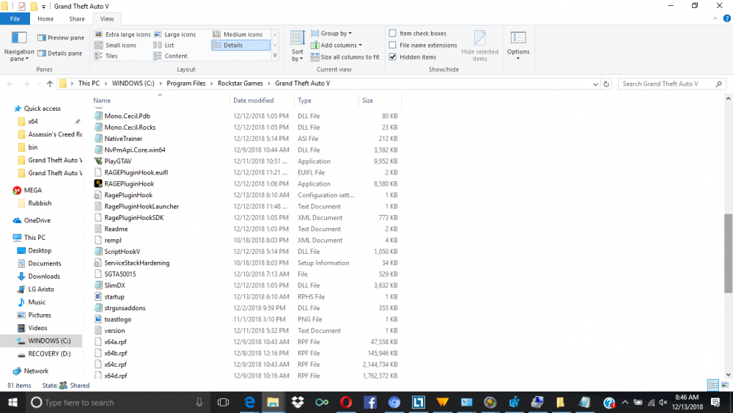Open Dropbox from the taskbar
The image size is (733, 413).
(x=298, y=402)
